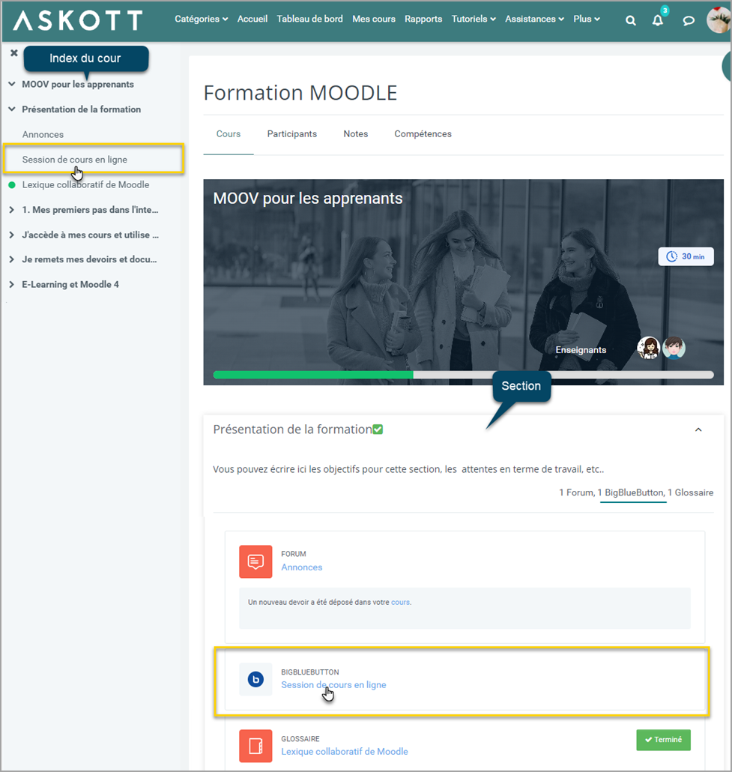Screen dimensions: 732x772
Task: Click green completion dot beside Lexique collaboratif
Action: click(x=12, y=185)
